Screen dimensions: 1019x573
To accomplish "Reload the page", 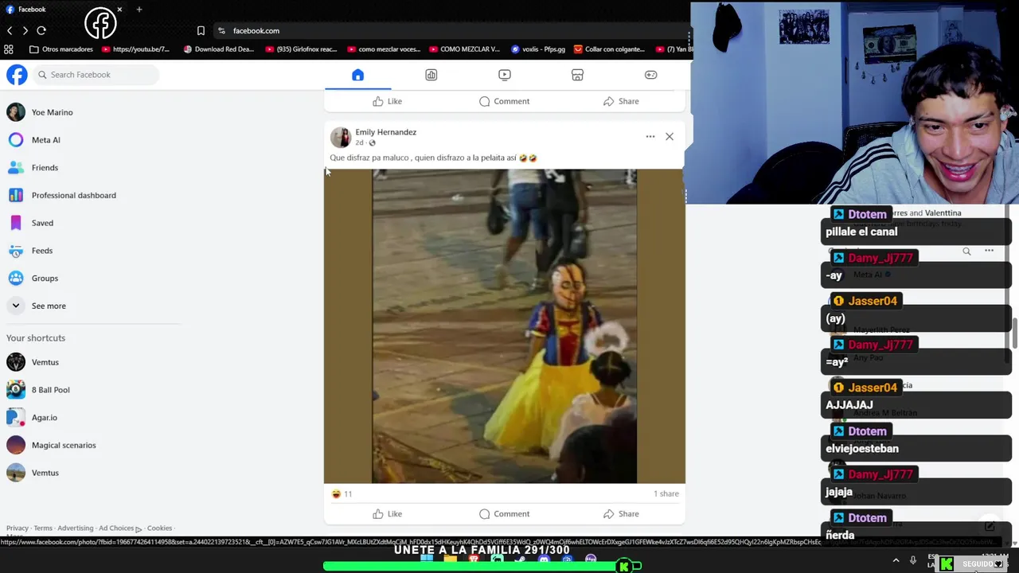I will pyautogui.click(x=41, y=30).
